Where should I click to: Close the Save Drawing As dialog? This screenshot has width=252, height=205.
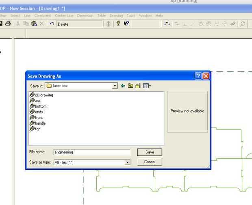coord(206,76)
